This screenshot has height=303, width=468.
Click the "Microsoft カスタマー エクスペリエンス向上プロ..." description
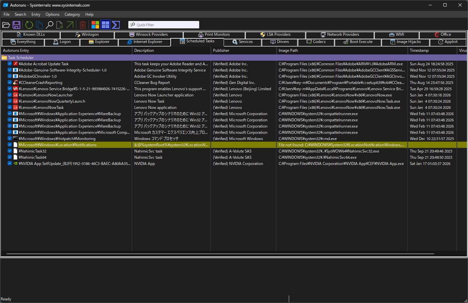[x=171, y=132]
